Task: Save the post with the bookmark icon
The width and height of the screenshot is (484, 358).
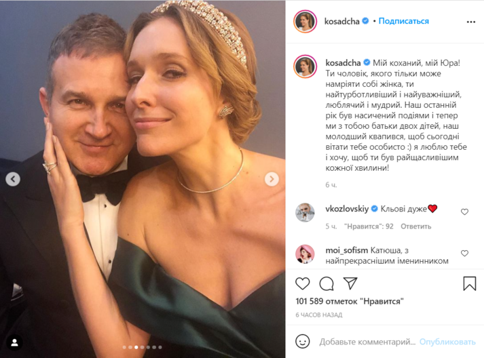Action: 469,283
